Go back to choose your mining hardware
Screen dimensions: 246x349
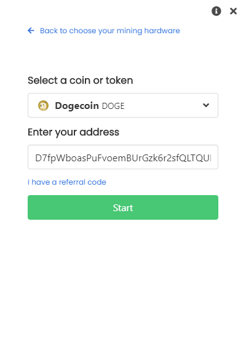pos(110,31)
